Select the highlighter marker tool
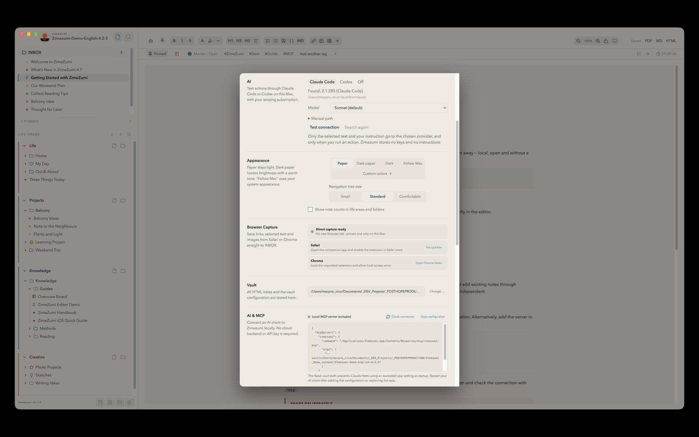The height and width of the screenshot is (437, 699). point(210,41)
